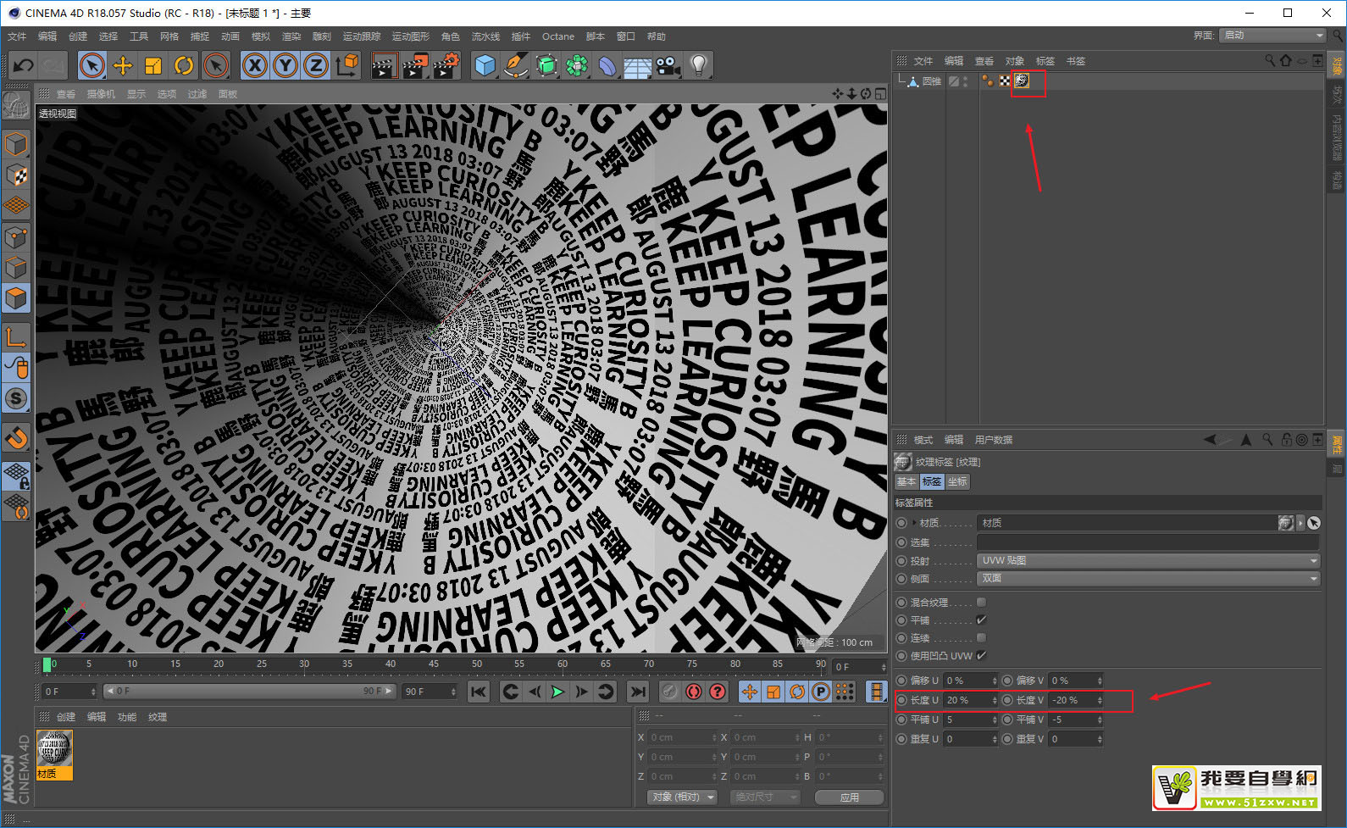Select the Rotate tool icon
This screenshot has height=828, width=1347.
tap(184, 65)
